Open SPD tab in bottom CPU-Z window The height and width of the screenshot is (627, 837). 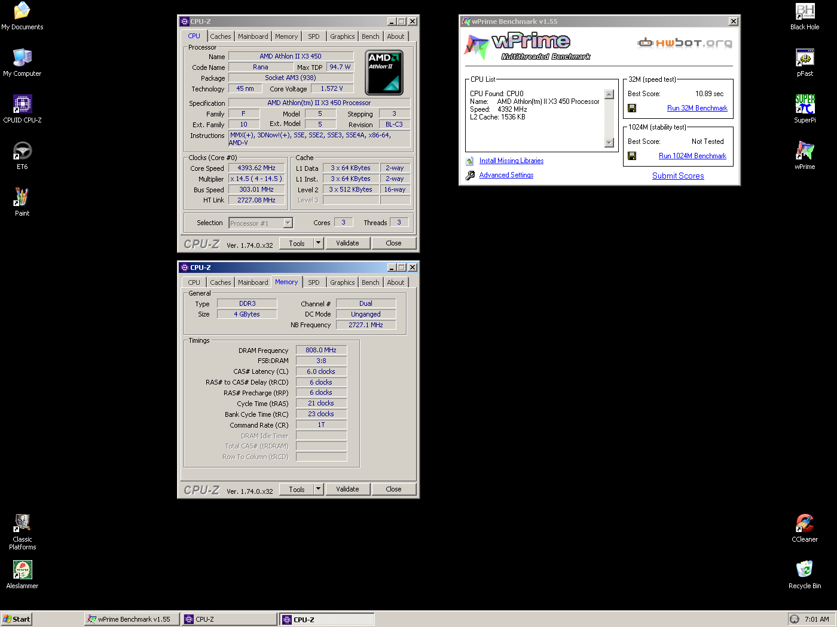click(x=314, y=282)
